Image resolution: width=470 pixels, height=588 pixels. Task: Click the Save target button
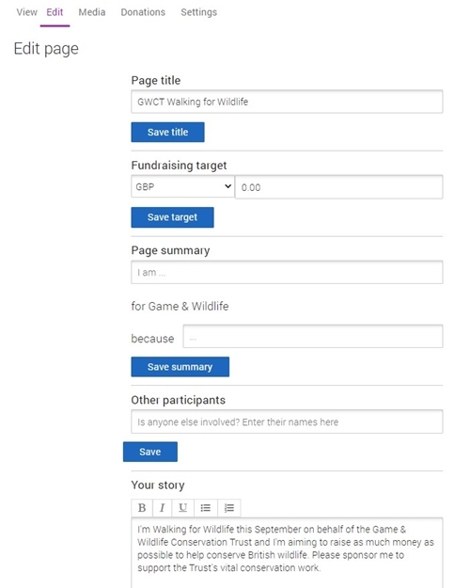click(172, 217)
